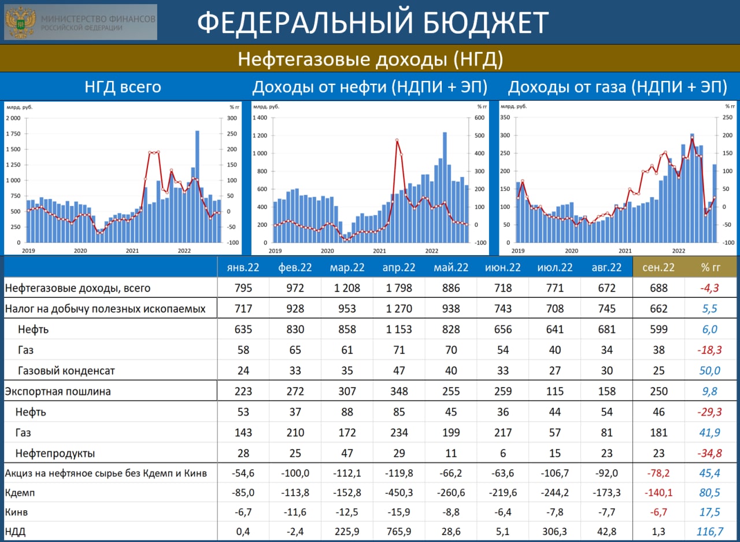Select the Доходы от нефти (НДПИ + ЭП) heading

pyautogui.click(x=370, y=87)
